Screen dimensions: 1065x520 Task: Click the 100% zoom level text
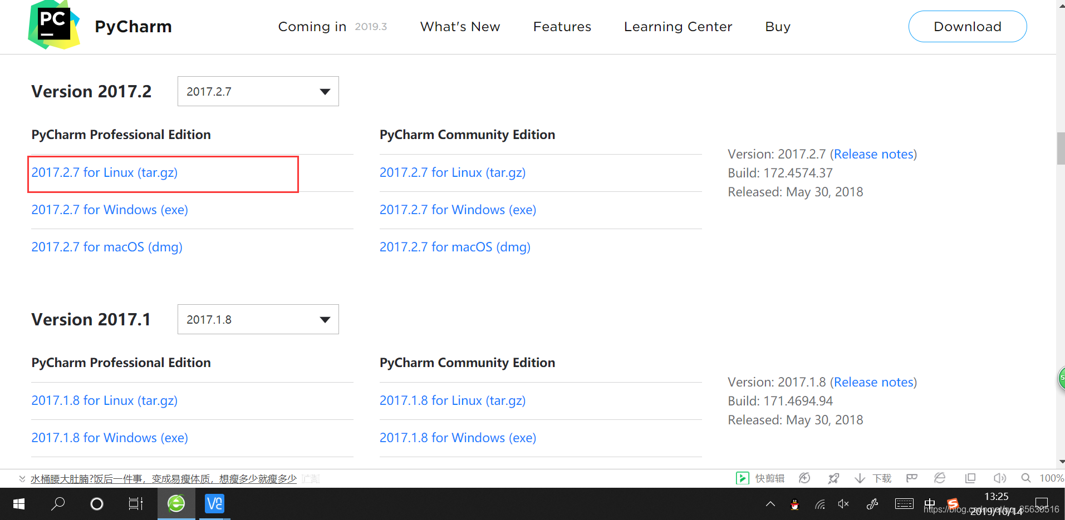[1051, 478]
